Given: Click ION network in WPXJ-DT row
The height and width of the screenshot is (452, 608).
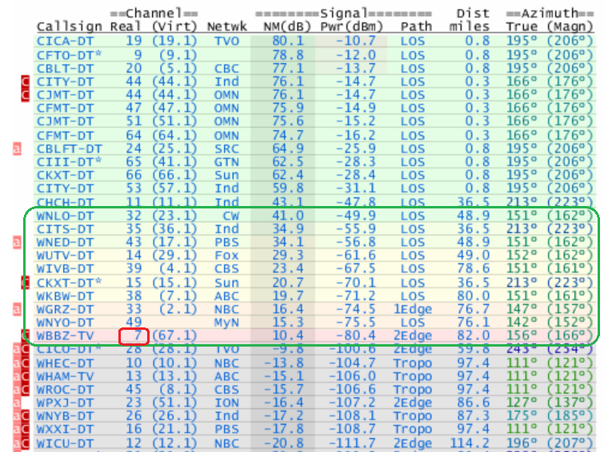Looking at the screenshot, I should point(226,402).
